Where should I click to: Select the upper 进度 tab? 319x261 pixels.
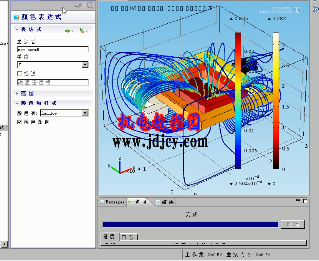pyautogui.click(x=138, y=202)
